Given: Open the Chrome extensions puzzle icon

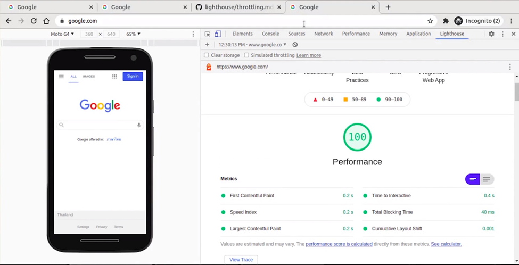Looking at the screenshot, I should [446, 21].
